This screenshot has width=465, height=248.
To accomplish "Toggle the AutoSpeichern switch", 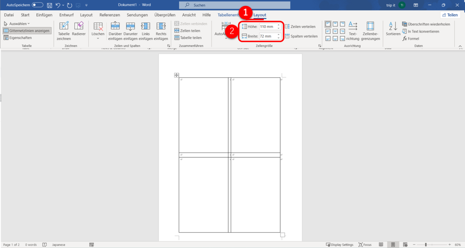I will point(37,5).
